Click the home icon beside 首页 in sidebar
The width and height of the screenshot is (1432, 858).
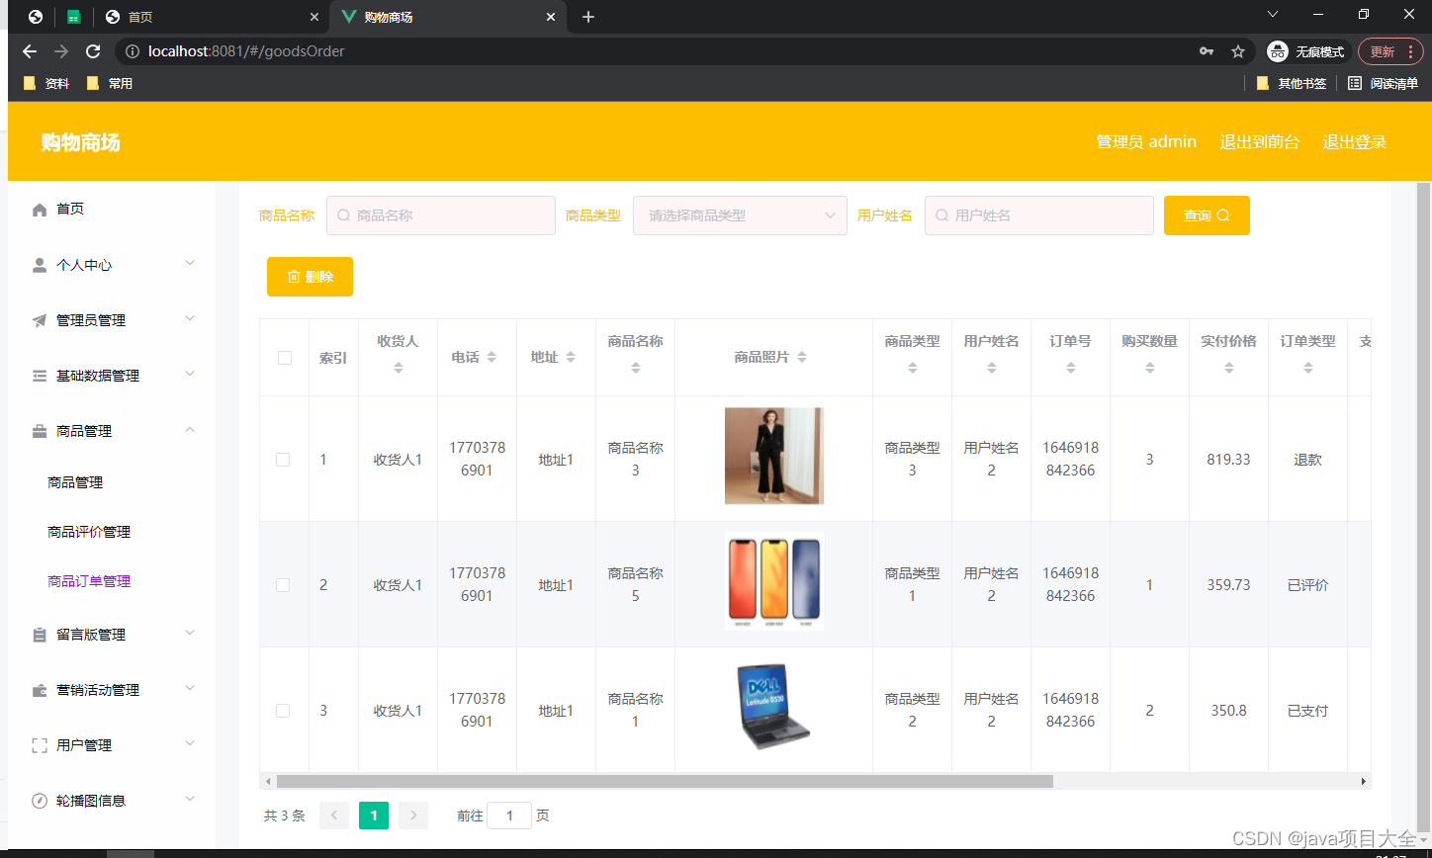[x=40, y=210]
